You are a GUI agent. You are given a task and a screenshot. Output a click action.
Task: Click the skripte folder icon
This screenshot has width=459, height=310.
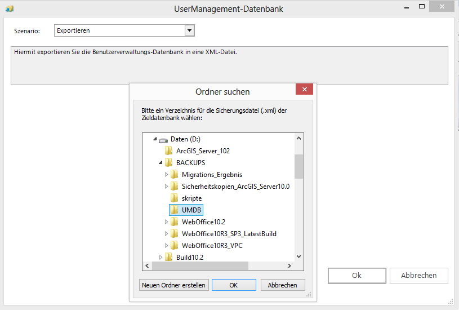point(174,198)
